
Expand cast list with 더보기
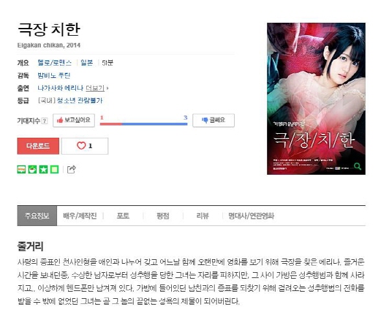click(95, 88)
